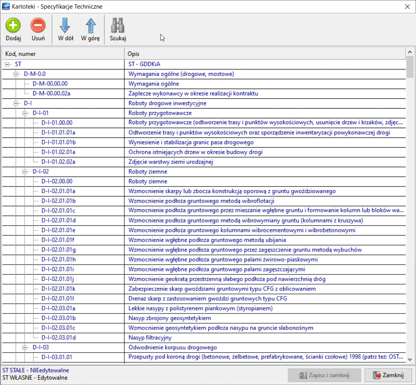Click 'Wzmocnienie wgłębne podłoża gruntowego metodą ubijania'
This screenshot has height=385, width=416.
pyautogui.click(x=207, y=240)
